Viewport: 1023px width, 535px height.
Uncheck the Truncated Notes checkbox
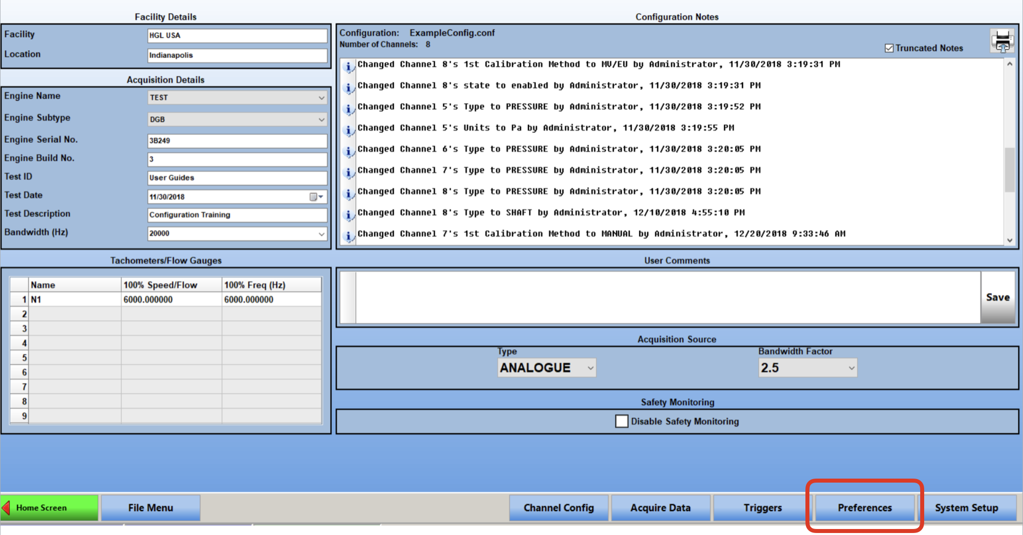click(x=889, y=48)
